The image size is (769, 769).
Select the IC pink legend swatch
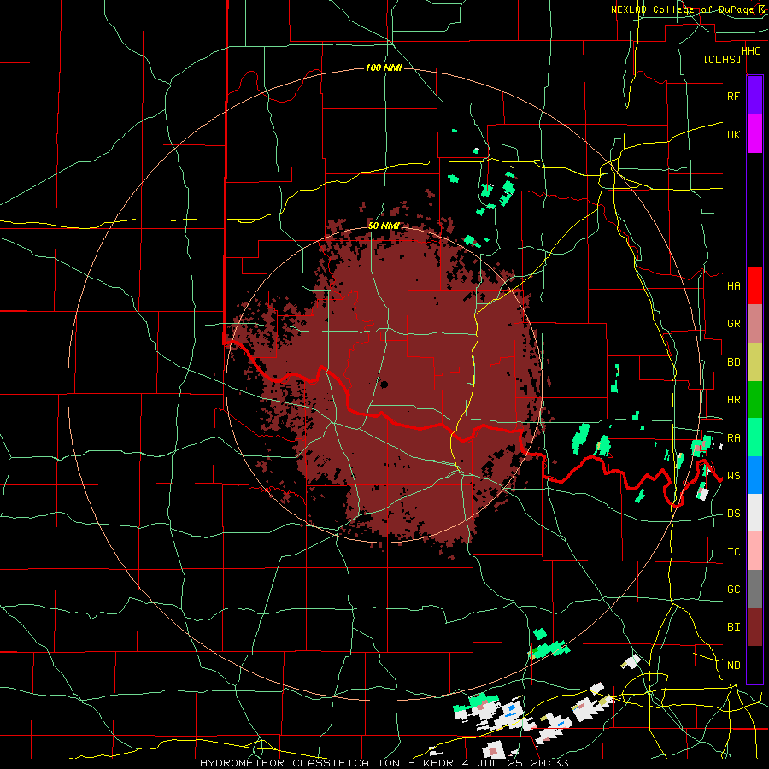(x=754, y=551)
